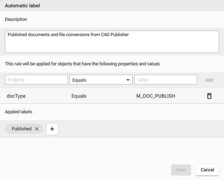Click the plus button to add label

pyautogui.click(x=52, y=129)
